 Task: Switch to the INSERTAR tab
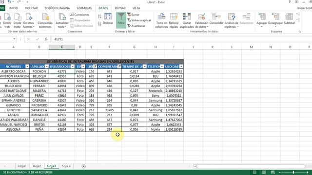pyautogui.click(x=31, y=8)
